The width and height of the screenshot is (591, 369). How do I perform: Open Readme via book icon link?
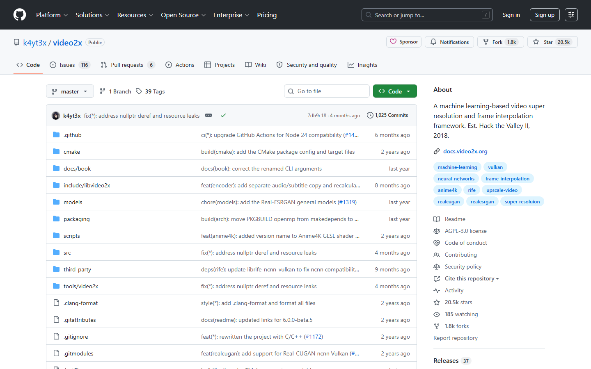449,219
